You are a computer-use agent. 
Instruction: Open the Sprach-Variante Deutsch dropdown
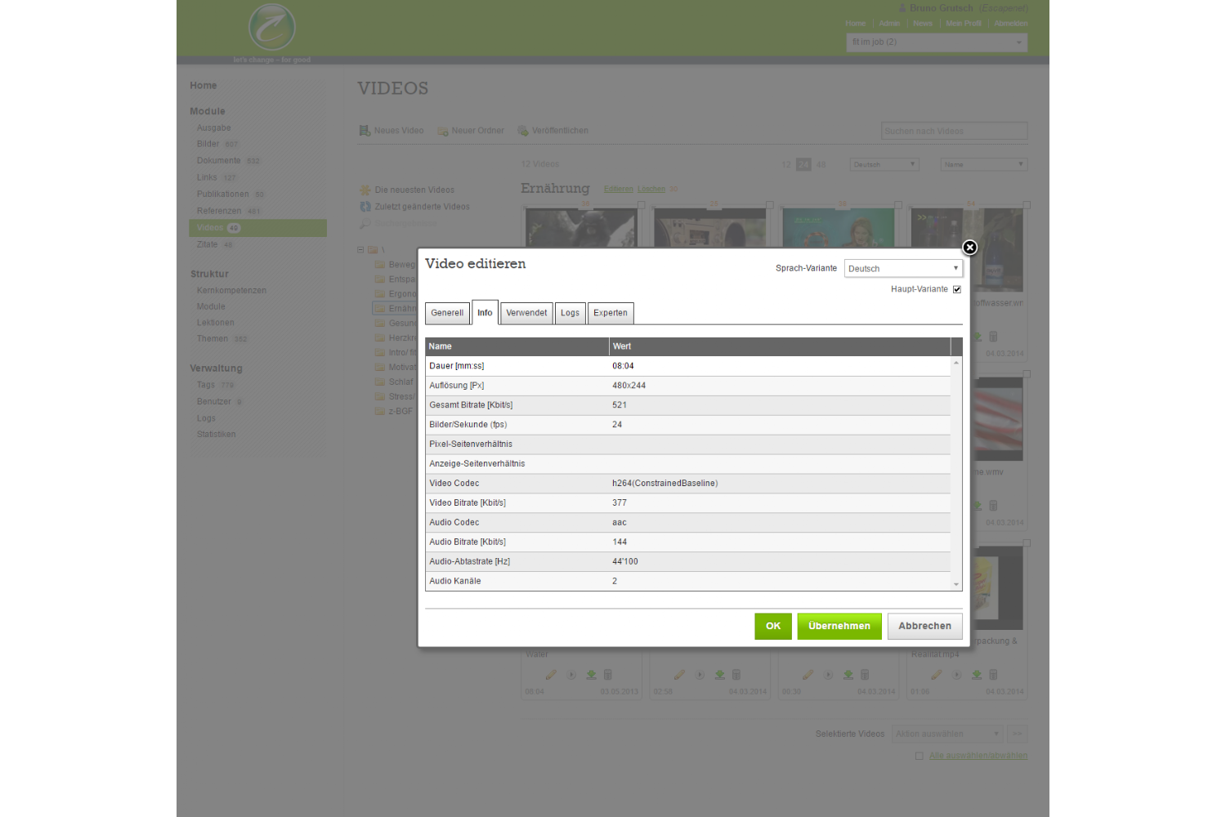click(x=903, y=269)
